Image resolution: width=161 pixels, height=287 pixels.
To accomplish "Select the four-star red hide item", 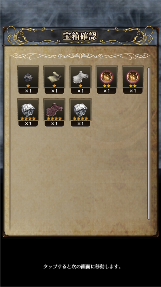I will [55, 110].
